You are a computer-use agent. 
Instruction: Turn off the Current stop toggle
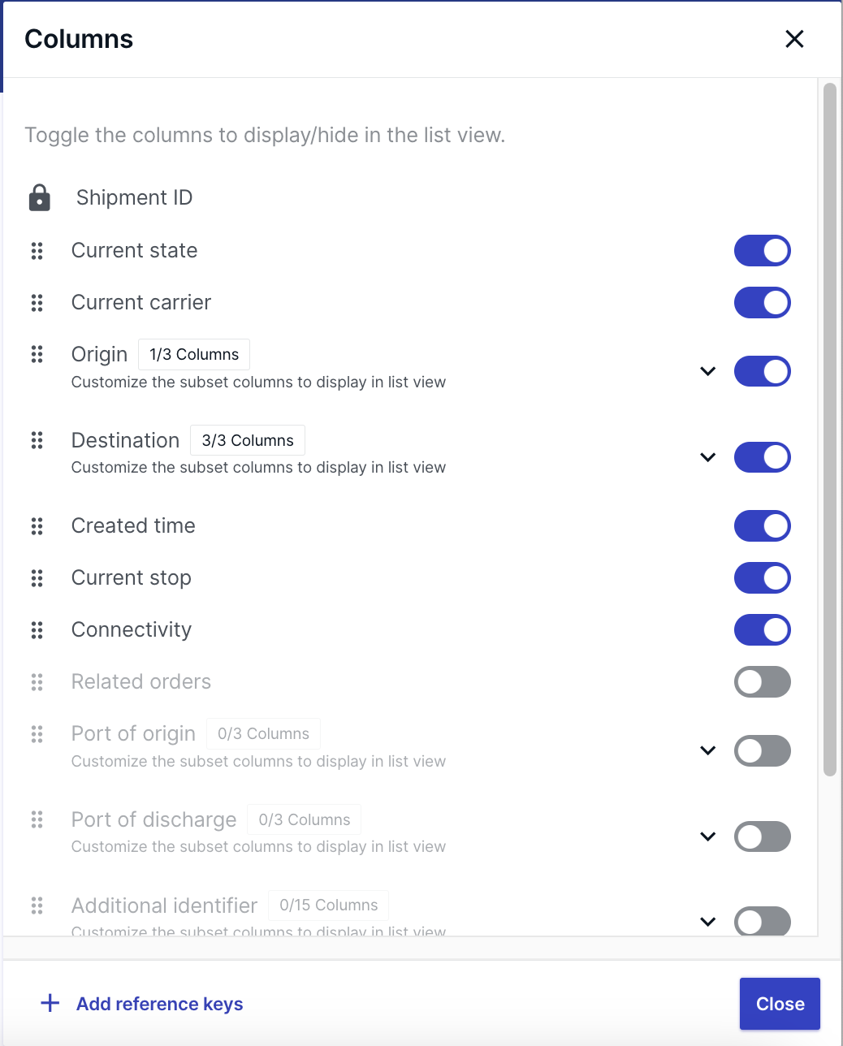tap(762, 578)
